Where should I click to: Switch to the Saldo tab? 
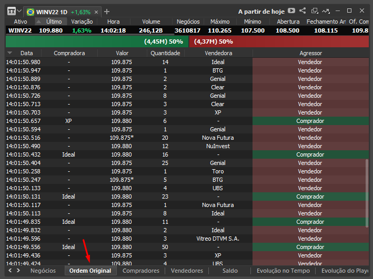coord(230,271)
